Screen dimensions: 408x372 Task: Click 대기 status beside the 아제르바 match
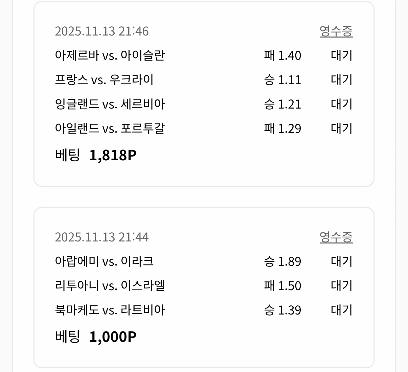pos(342,55)
